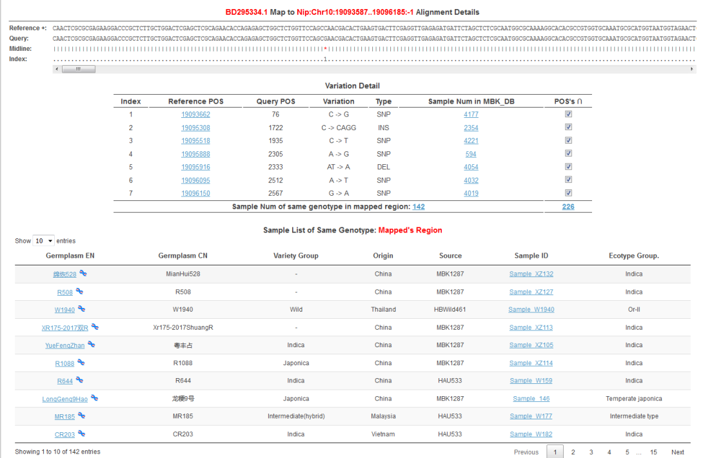Click the link icon beside YueFengZhan

click(91, 344)
